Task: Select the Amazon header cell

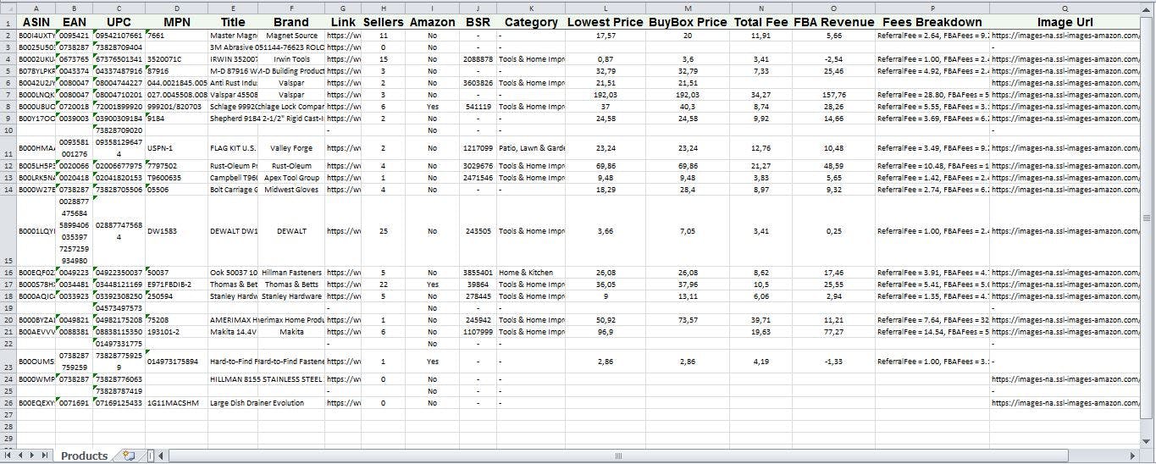Action: pos(432,22)
